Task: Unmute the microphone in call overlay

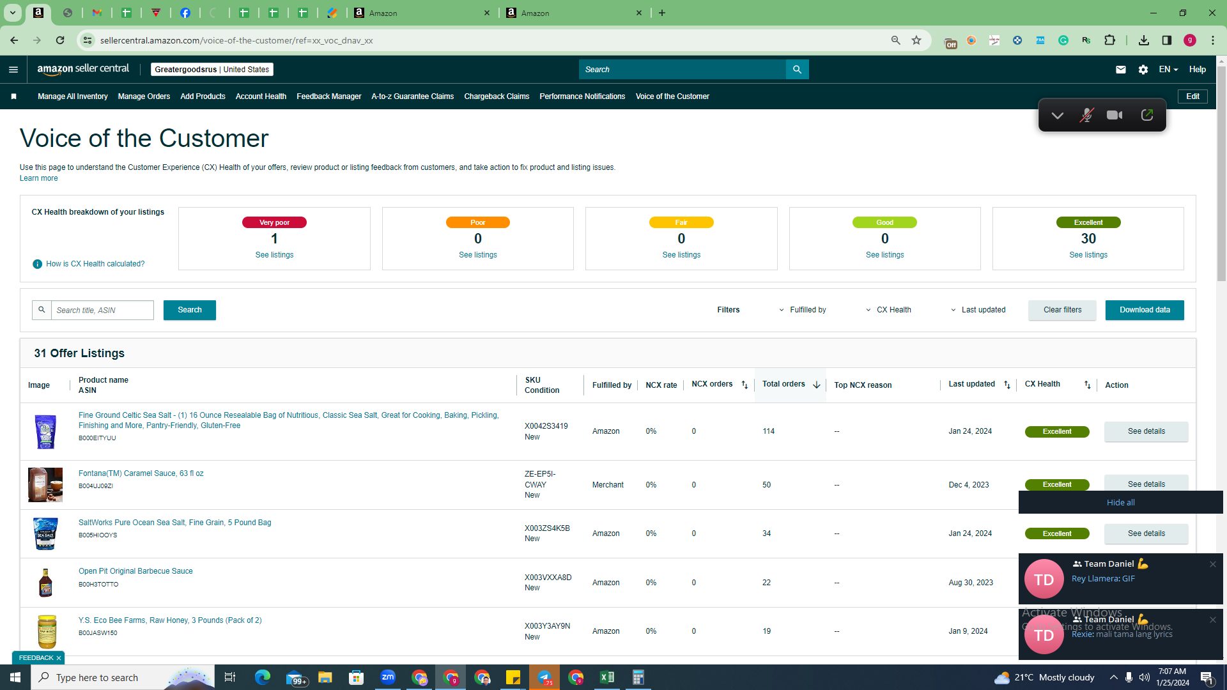Action: 1086,116
